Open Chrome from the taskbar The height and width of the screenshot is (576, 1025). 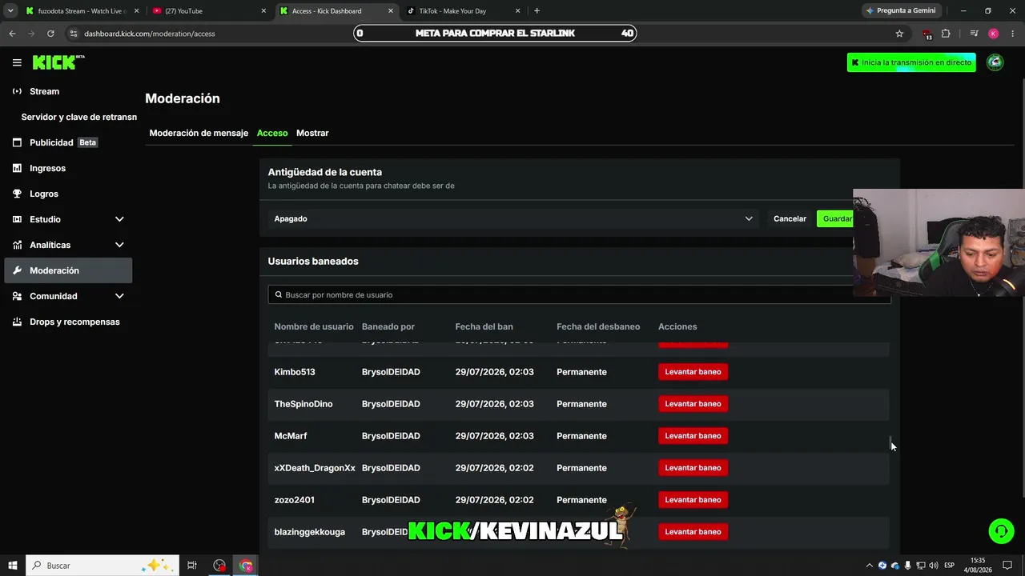(x=246, y=566)
